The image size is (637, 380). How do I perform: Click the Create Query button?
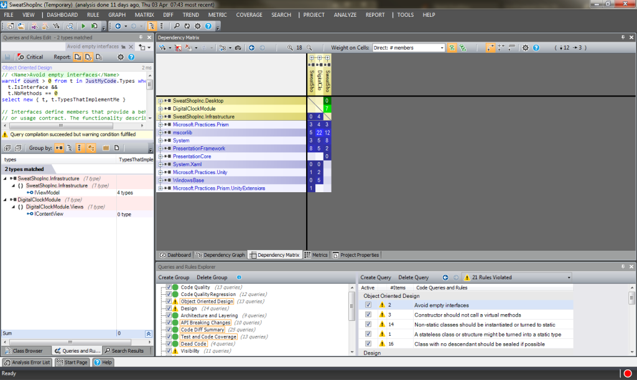coord(376,277)
